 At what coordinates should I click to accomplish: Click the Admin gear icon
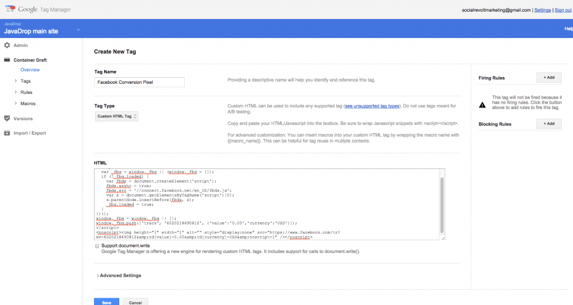click(x=7, y=45)
